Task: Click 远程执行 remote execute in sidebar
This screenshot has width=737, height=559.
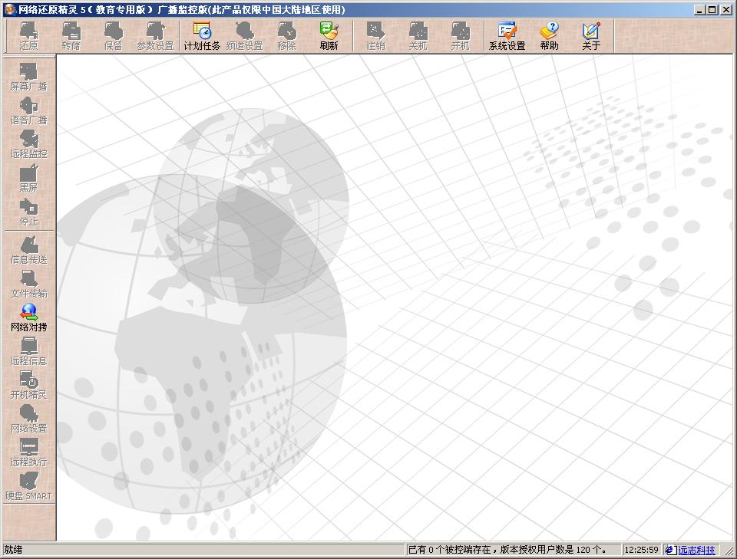Action: [28, 452]
